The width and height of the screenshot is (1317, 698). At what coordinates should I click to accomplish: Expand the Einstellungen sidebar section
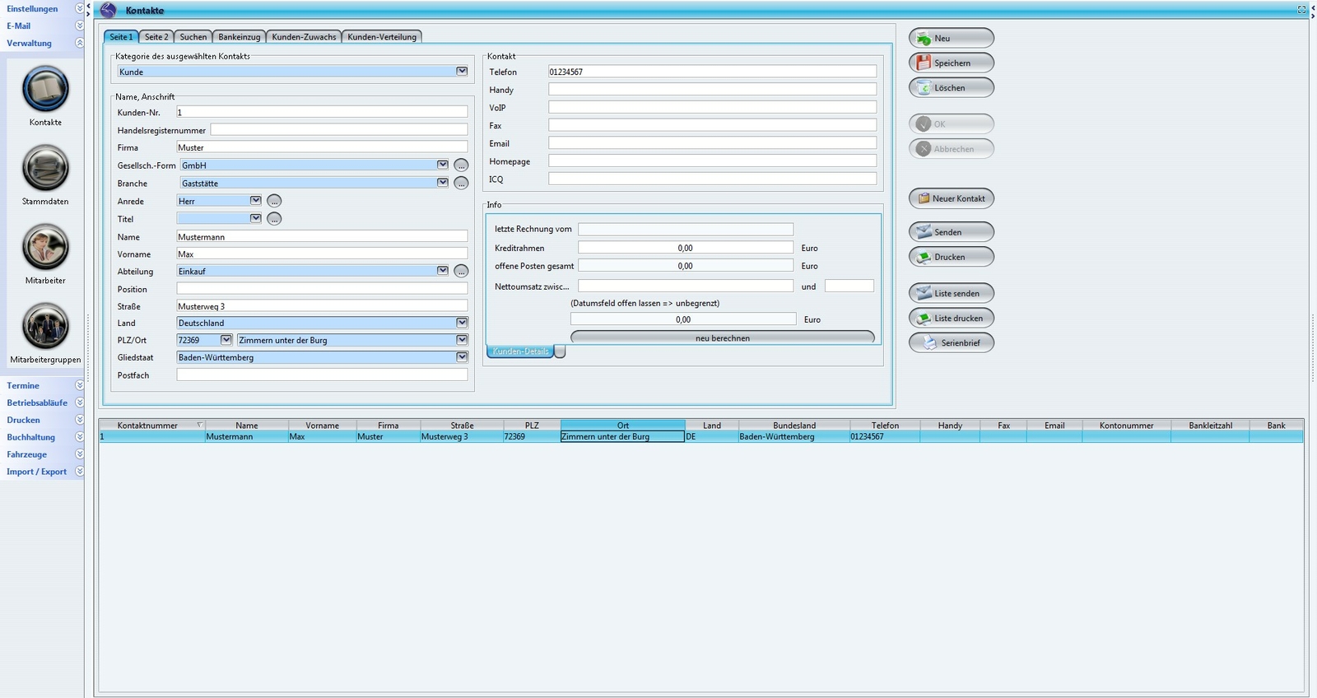79,8
